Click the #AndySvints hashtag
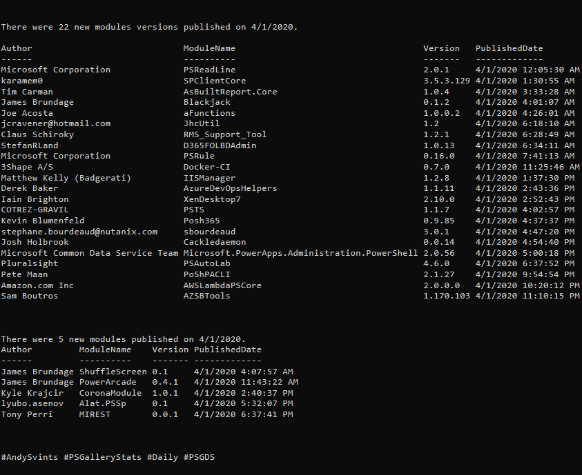 click(x=30, y=457)
